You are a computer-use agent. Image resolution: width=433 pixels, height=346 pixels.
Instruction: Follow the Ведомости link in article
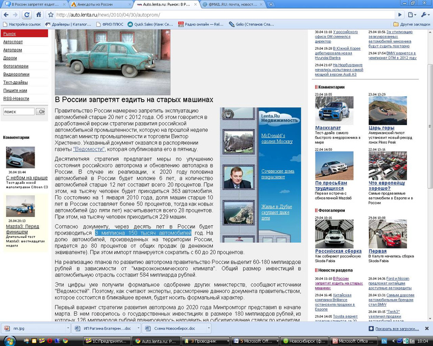89,149
